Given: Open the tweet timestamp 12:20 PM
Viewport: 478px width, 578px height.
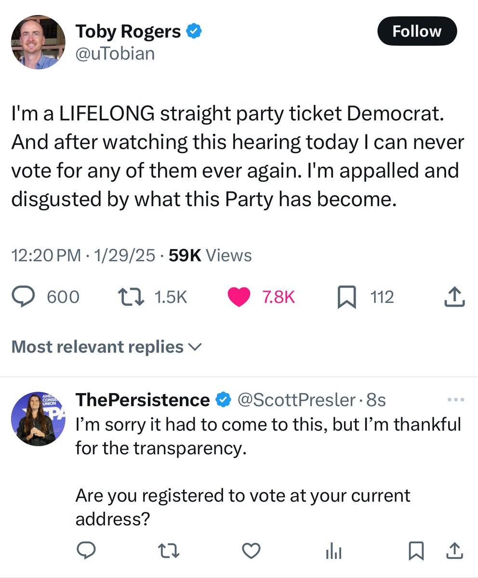Looking at the screenshot, I should [x=46, y=255].
